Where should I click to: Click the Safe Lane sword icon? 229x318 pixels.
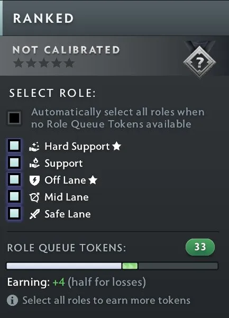pyautogui.click(x=34, y=214)
